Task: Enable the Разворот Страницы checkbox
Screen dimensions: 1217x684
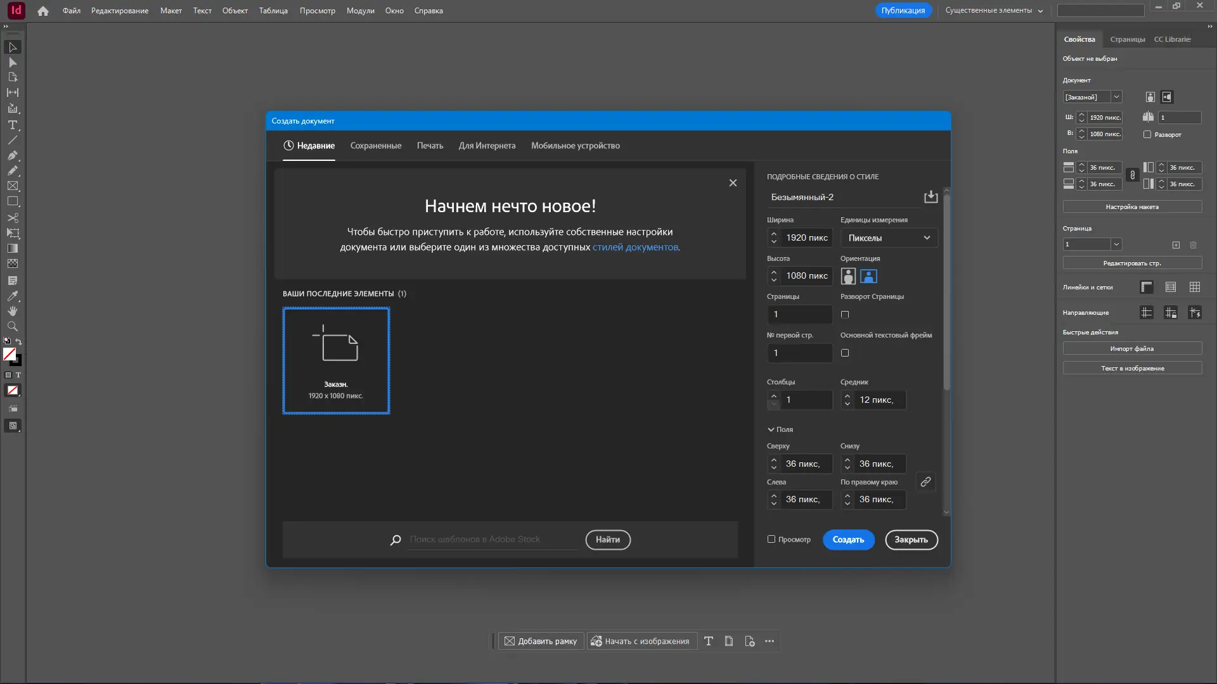Action: (x=845, y=315)
